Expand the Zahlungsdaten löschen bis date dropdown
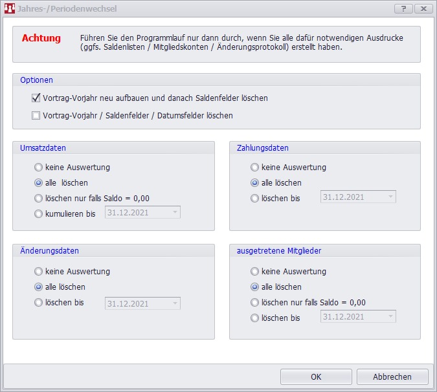Viewport: 437px width, 392px height. pos(389,197)
